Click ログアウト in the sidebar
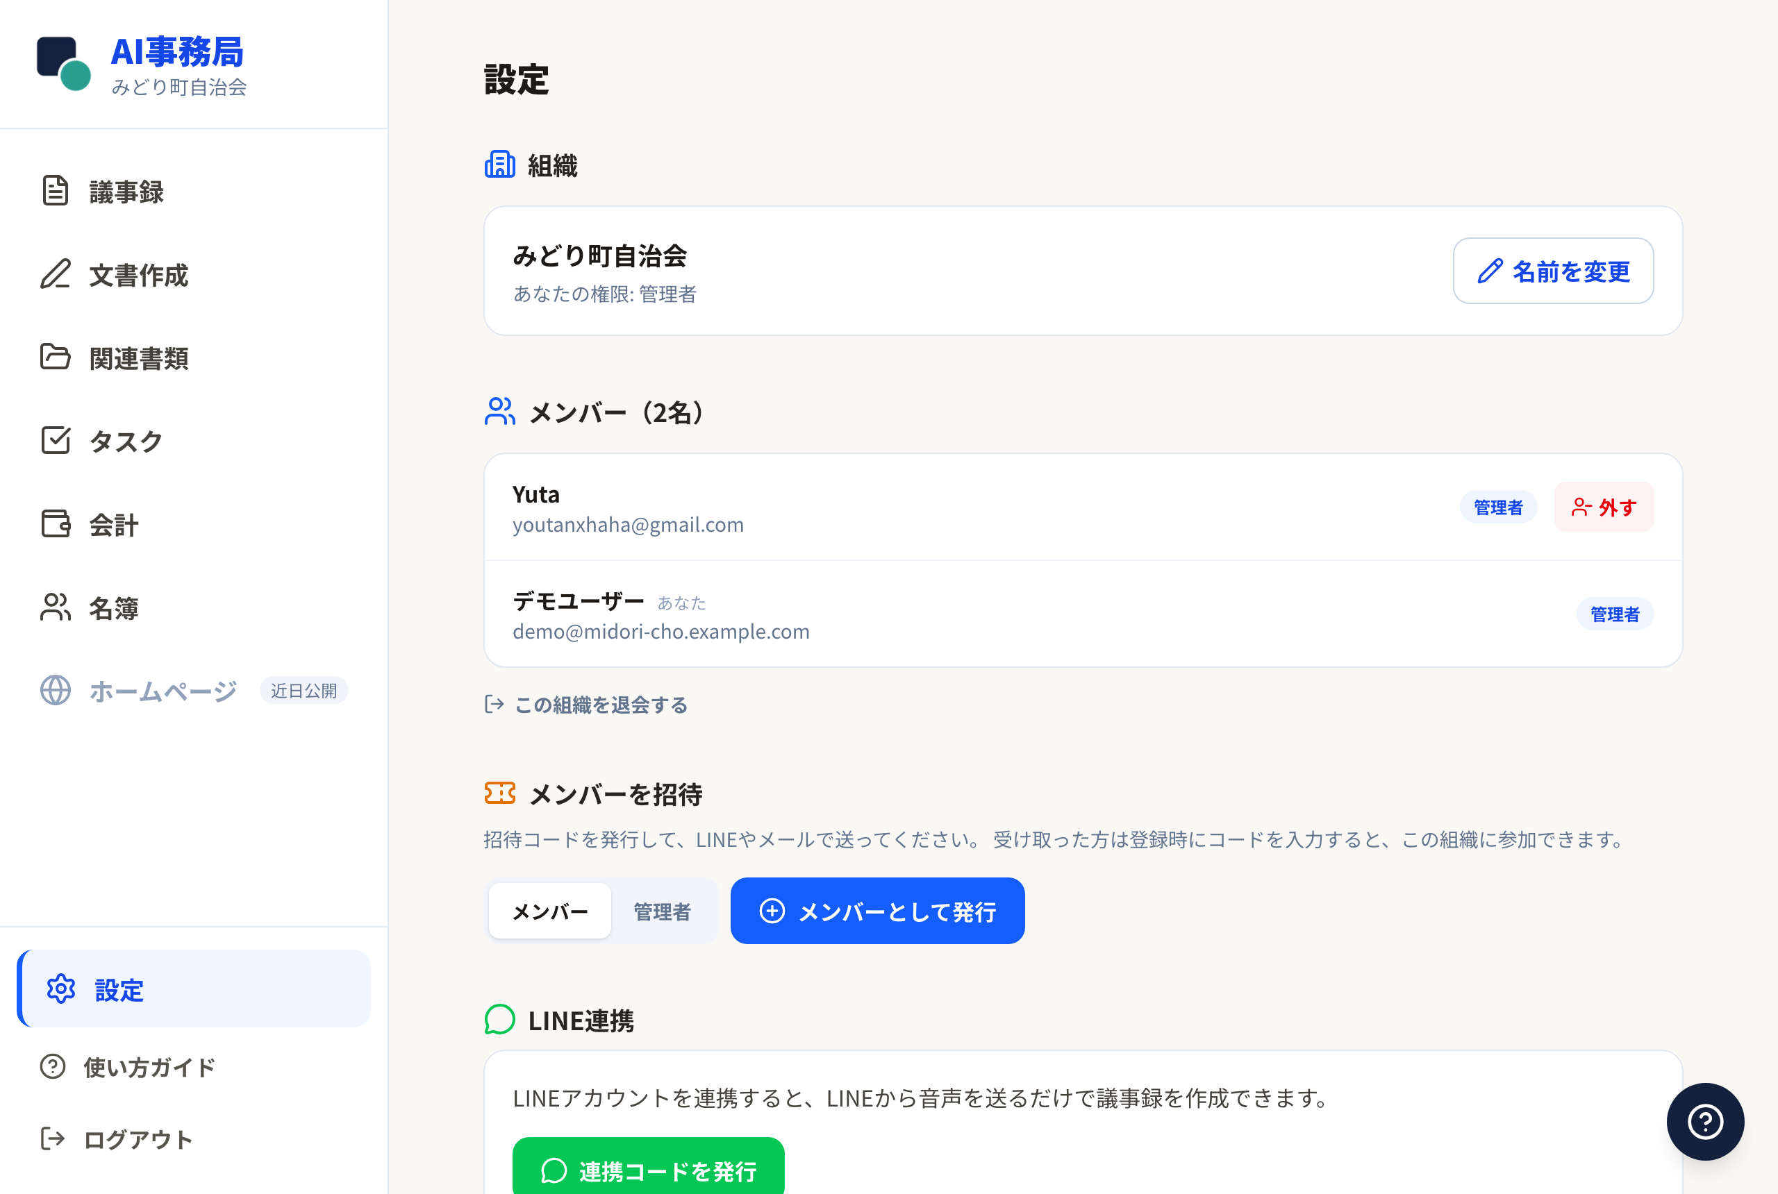The height and width of the screenshot is (1194, 1778). 194,1139
